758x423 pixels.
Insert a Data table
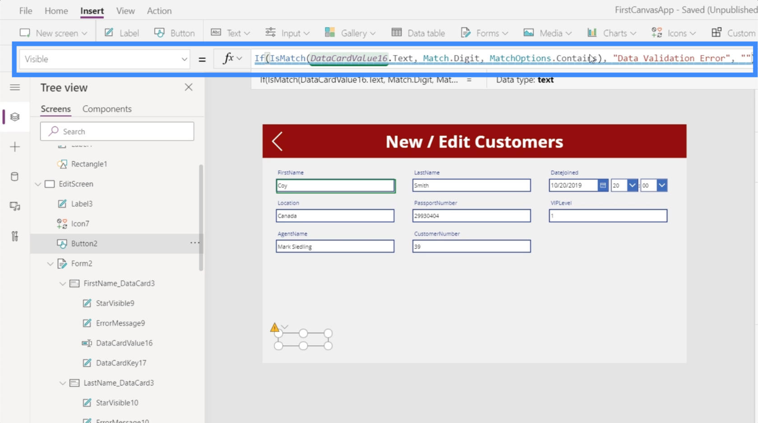(418, 33)
